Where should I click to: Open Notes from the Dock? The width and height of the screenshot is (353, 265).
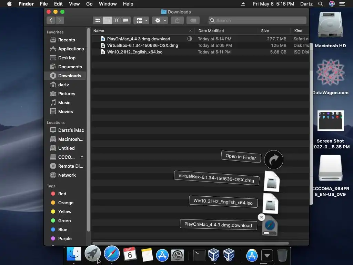tap(147, 255)
